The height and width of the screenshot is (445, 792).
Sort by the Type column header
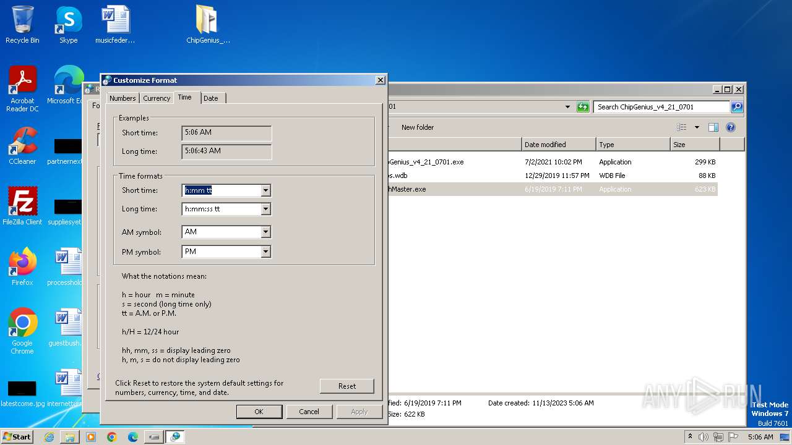[x=633, y=145]
